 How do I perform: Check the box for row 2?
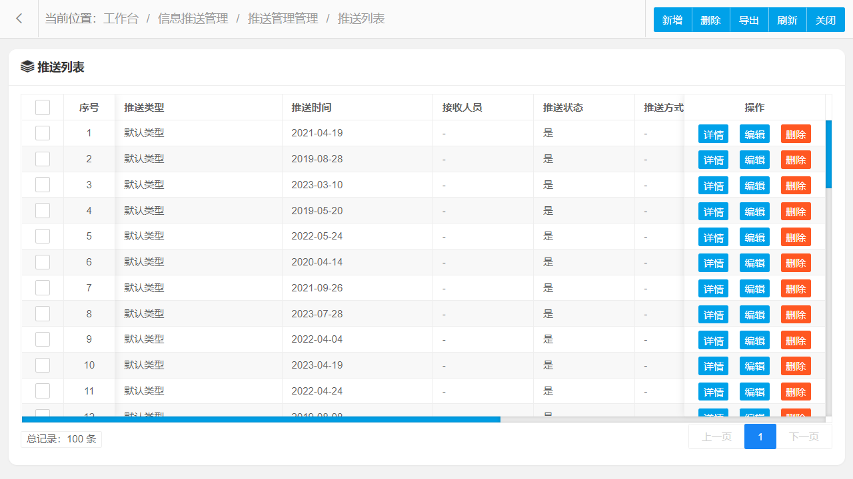click(43, 159)
